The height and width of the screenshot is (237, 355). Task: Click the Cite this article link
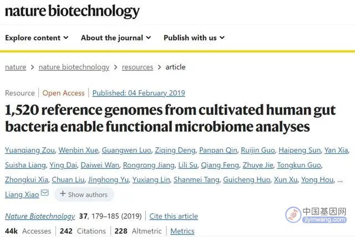click(x=174, y=216)
